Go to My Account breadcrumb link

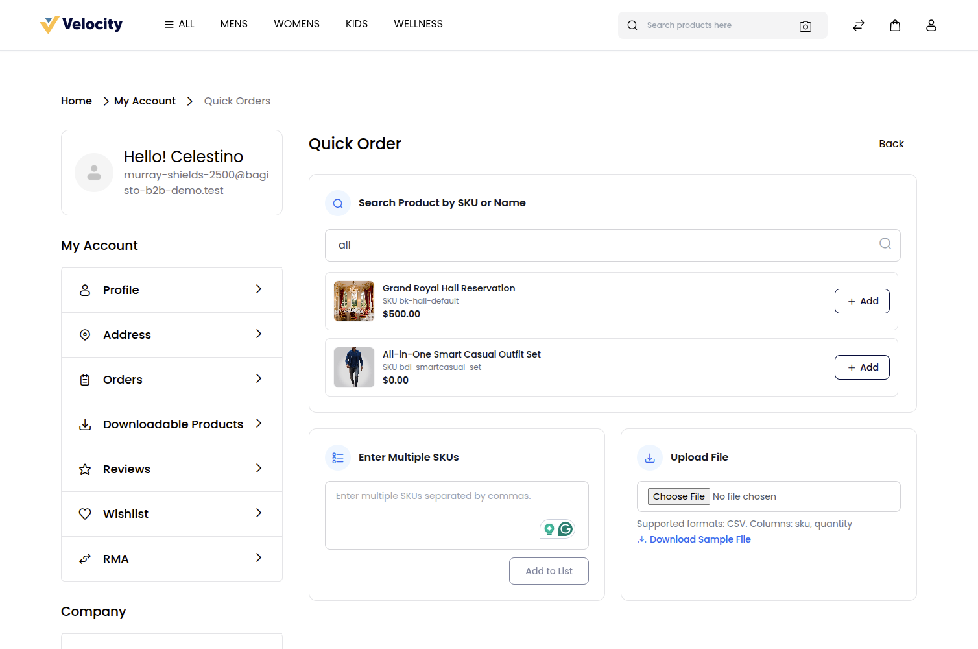click(145, 101)
